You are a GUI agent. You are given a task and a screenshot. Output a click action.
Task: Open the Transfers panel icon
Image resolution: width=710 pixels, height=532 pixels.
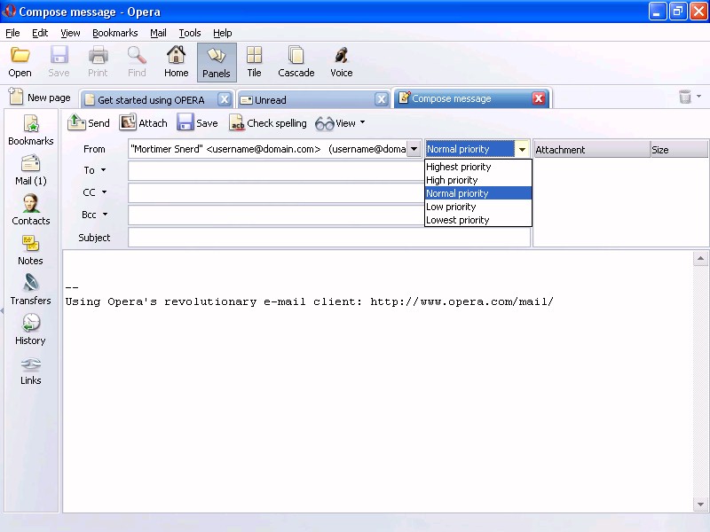point(31,283)
